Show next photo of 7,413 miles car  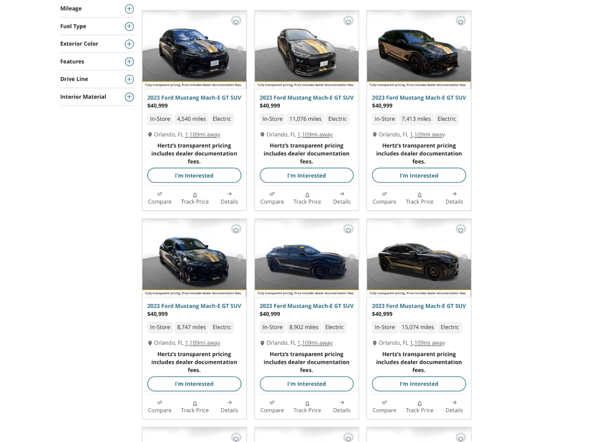464,50
